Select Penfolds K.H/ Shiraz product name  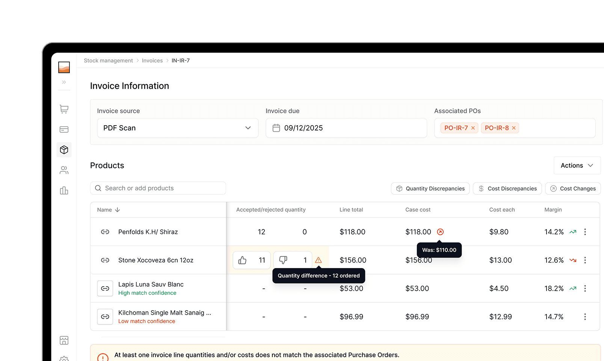point(148,232)
